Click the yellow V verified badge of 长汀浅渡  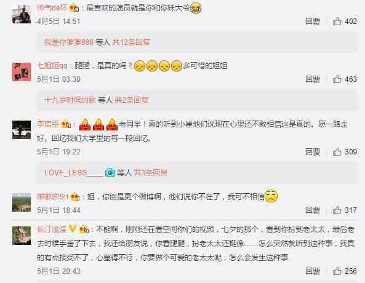pyautogui.click(x=73, y=229)
